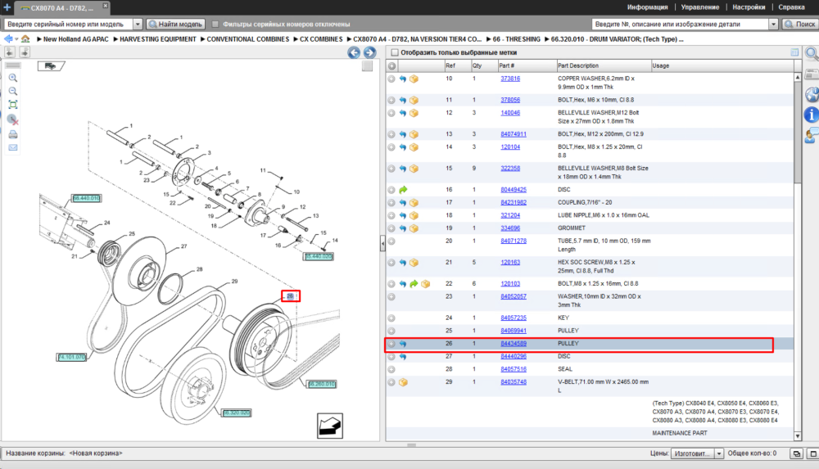Click the part number or description search field

pos(680,24)
